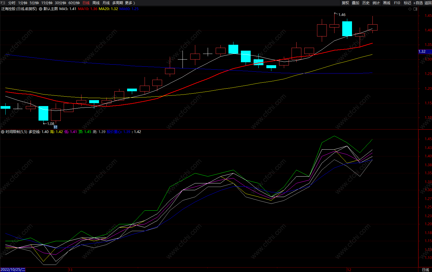The width and height of the screenshot is (432, 272).
Task: Select the 5分钟 period tab
Action: (x=34, y=3)
